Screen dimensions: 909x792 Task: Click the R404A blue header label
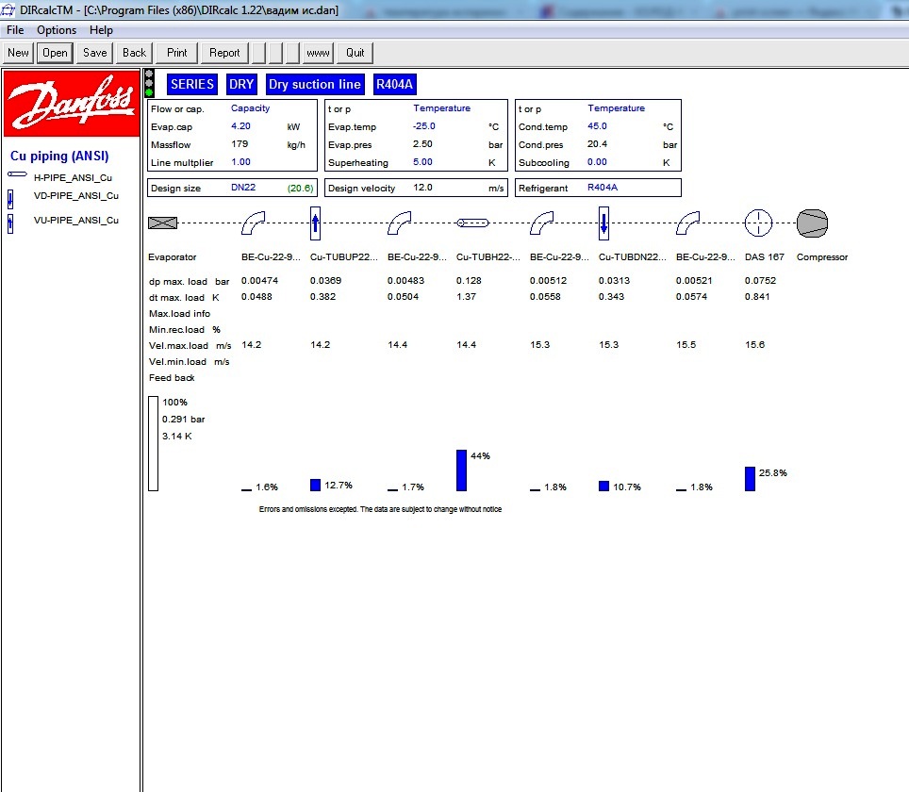coord(394,84)
